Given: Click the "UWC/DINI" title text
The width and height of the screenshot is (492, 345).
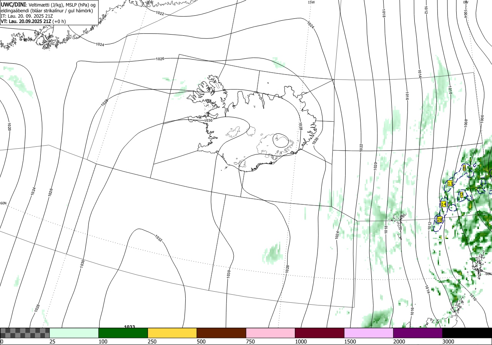Looking at the screenshot, I should [13, 4].
